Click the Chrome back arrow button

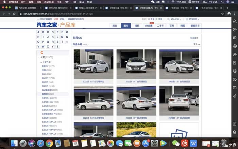pyautogui.click(x=3, y=14)
